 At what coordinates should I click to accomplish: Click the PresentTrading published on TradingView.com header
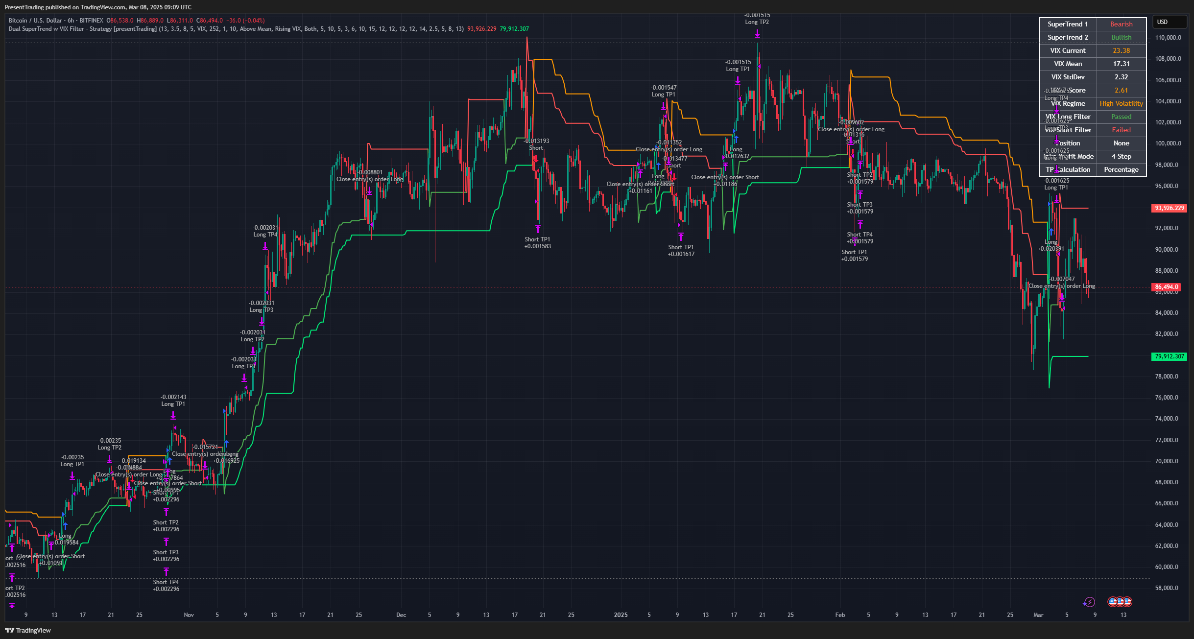click(x=98, y=7)
